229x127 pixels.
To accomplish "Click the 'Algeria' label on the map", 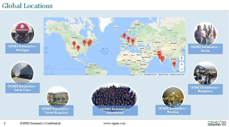I will point(125,55).
